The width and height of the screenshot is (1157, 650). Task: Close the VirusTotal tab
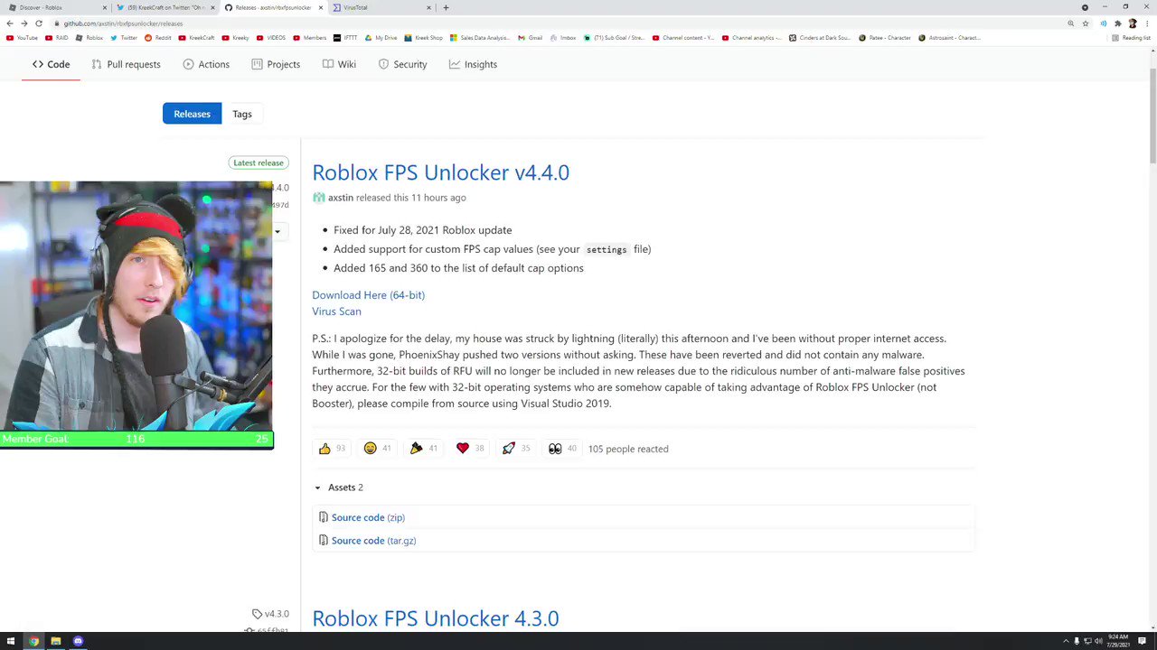[x=428, y=7]
